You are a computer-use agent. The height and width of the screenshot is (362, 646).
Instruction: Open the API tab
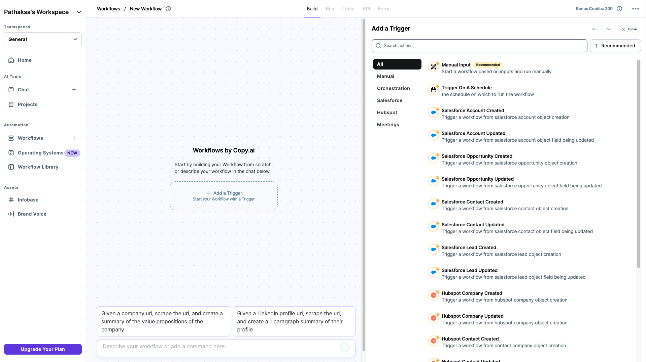366,9
